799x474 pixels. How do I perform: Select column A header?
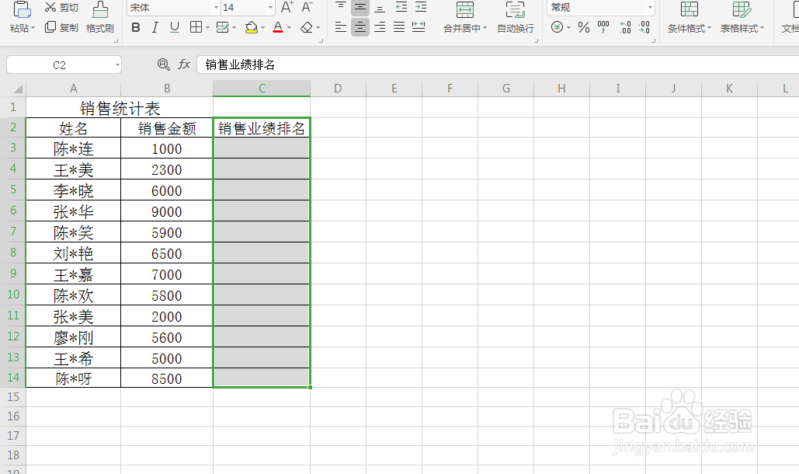(x=73, y=88)
